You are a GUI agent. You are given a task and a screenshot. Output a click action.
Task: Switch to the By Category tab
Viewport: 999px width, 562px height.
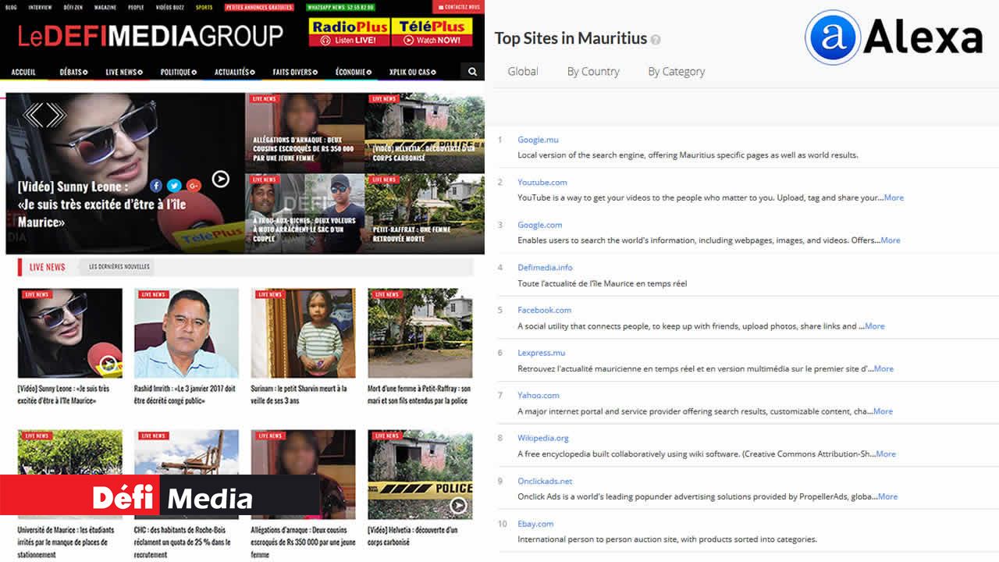tap(676, 72)
